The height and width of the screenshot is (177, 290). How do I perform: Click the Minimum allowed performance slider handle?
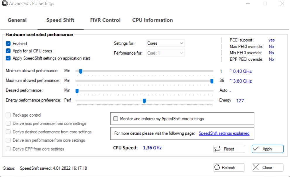[x=81, y=71]
